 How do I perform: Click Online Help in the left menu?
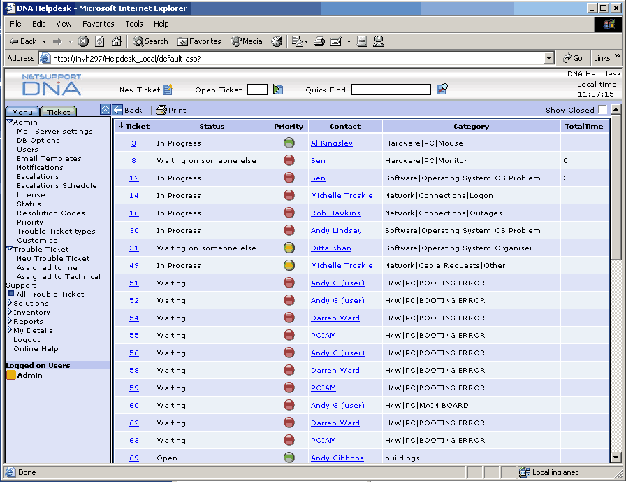(36, 348)
